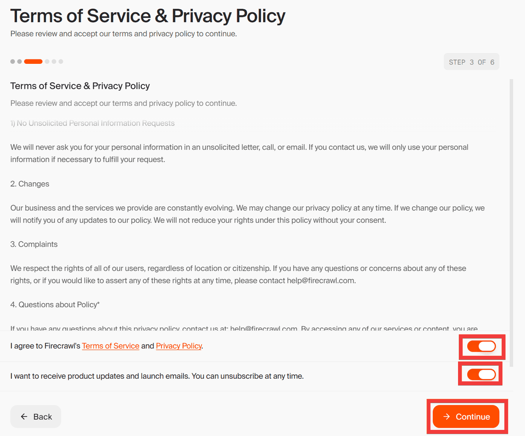Click the "4. Questions about Policy" heading
This screenshot has height=436, width=525.
click(55, 305)
